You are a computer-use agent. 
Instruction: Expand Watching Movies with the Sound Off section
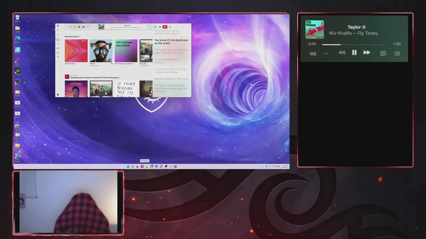[x=95, y=77]
